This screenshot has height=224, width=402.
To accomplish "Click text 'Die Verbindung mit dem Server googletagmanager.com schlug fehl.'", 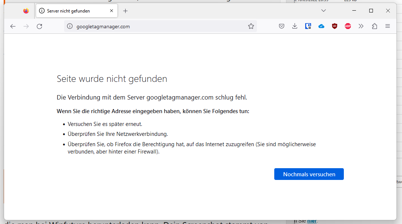I will pos(152,97).
